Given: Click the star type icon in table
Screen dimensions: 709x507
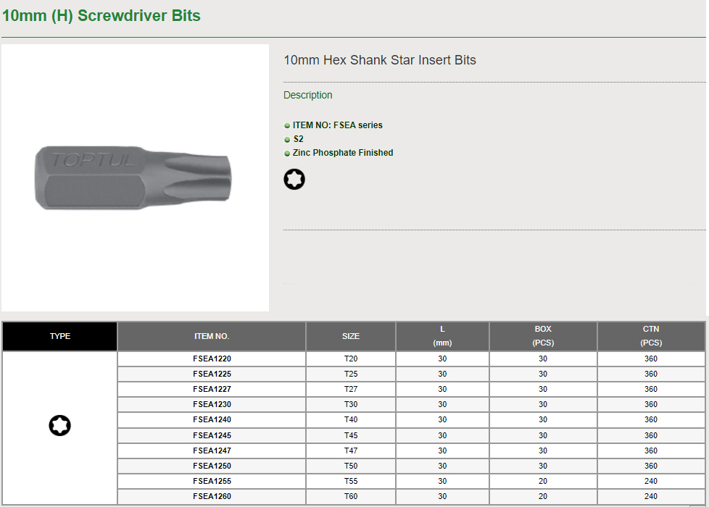Looking at the screenshot, I should tap(59, 425).
